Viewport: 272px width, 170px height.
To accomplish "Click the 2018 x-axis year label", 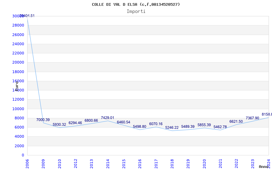I will [172, 164].
